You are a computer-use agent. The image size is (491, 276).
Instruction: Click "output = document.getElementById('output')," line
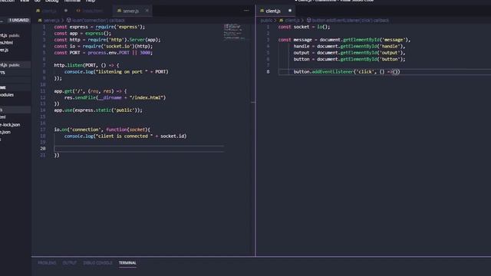[x=349, y=53]
